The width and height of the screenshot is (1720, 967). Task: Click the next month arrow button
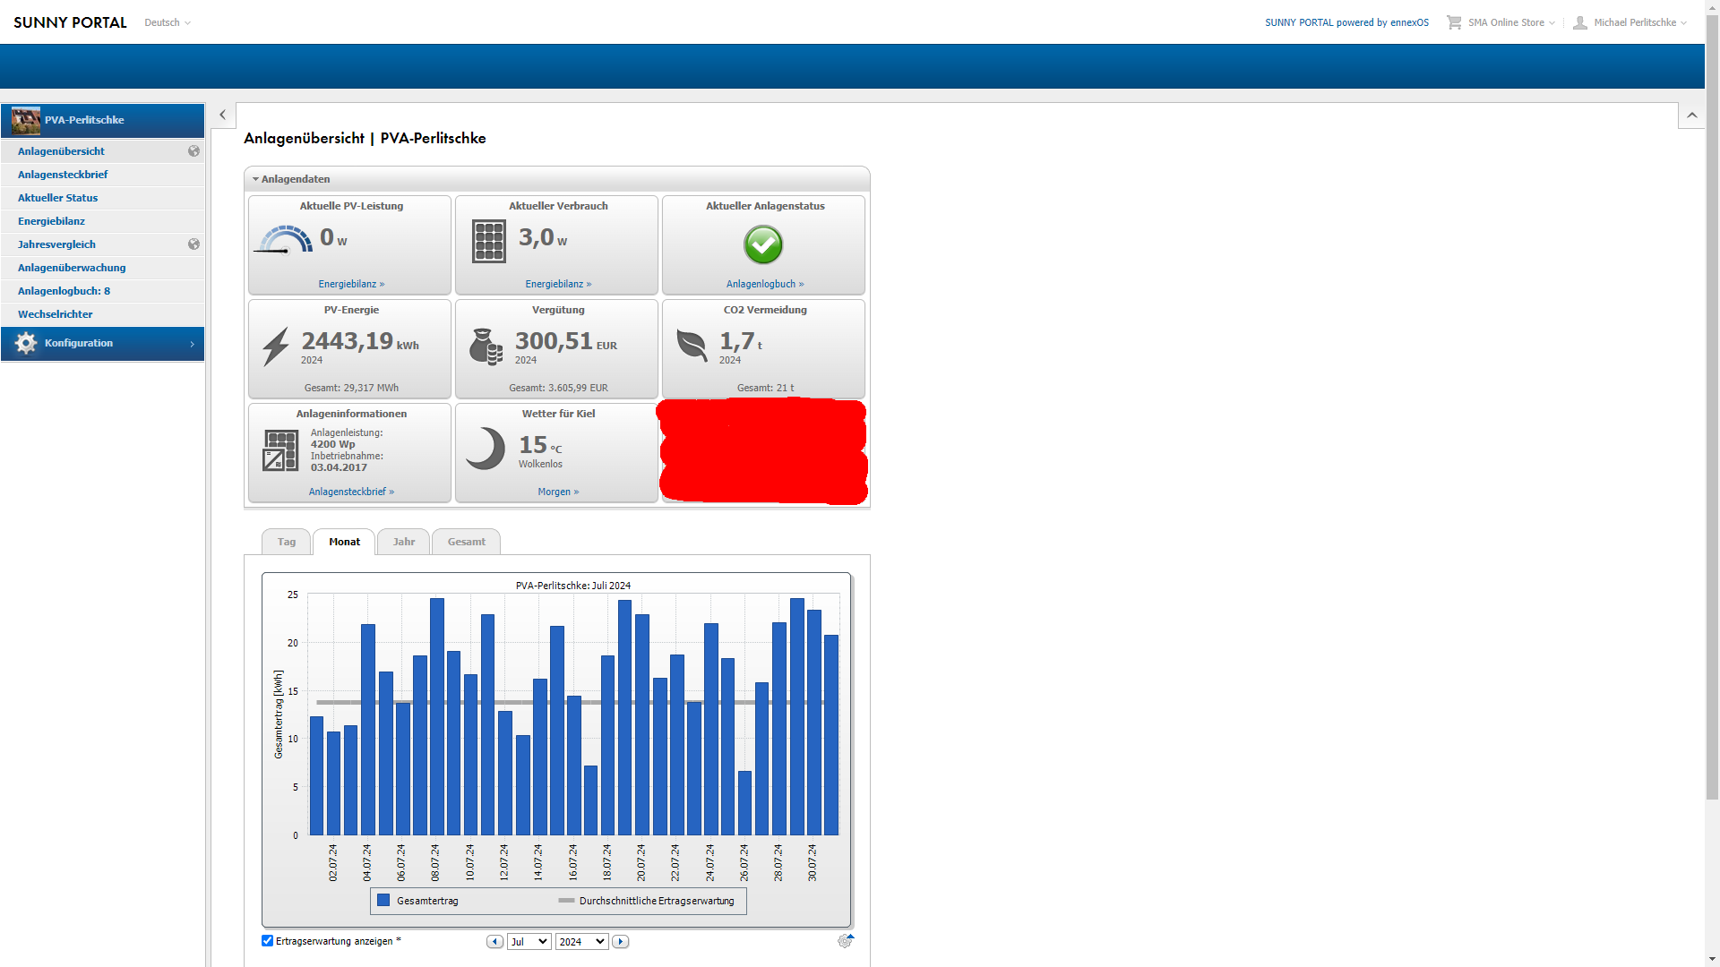pos(620,941)
